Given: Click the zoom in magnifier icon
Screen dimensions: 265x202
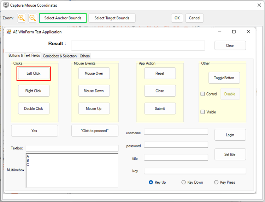Looking at the screenshot, I should point(22,18).
